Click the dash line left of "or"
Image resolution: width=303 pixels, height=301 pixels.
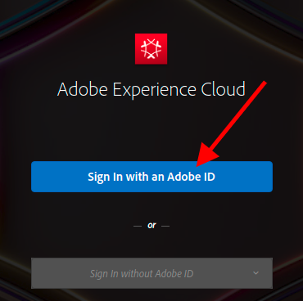coord(138,226)
